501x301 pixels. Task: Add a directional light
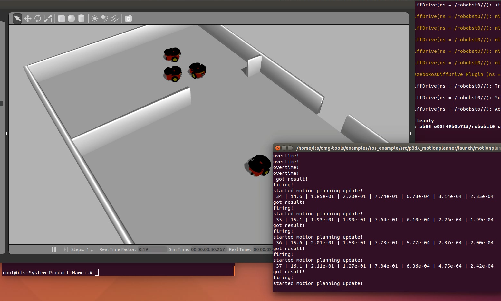coord(115,18)
